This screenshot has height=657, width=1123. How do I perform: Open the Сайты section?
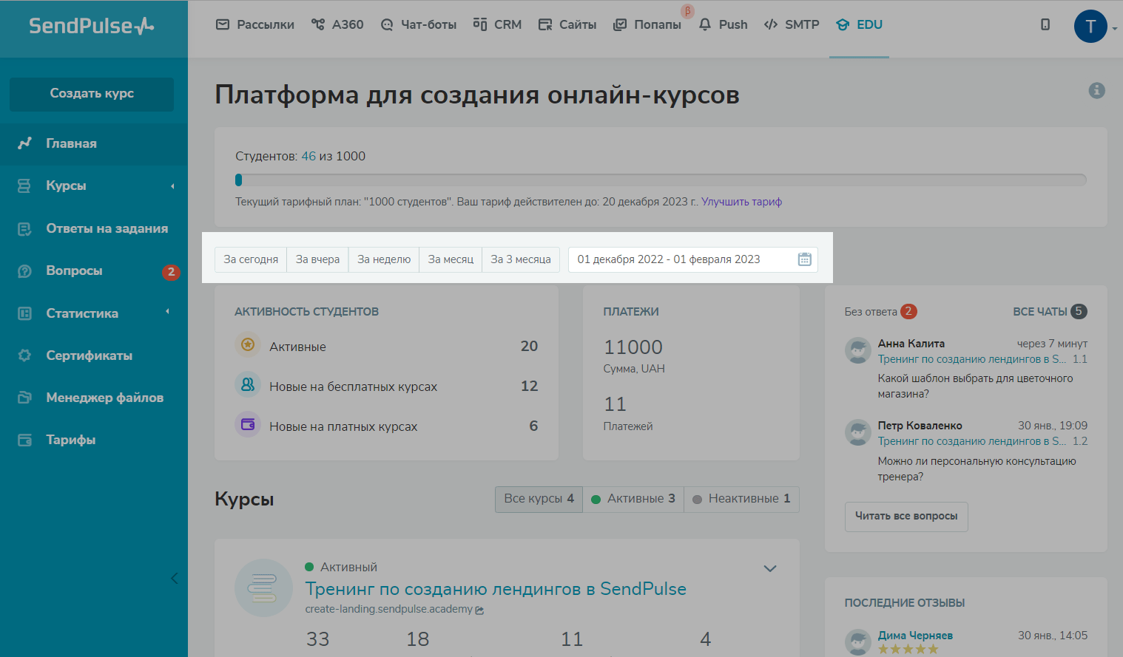pyautogui.click(x=567, y=24)
